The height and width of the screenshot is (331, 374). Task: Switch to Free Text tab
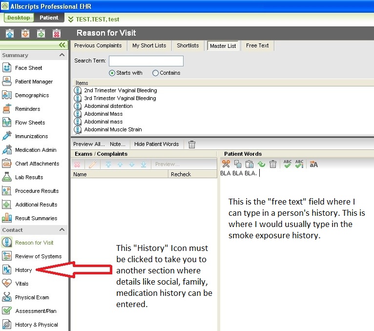(257, 45)
